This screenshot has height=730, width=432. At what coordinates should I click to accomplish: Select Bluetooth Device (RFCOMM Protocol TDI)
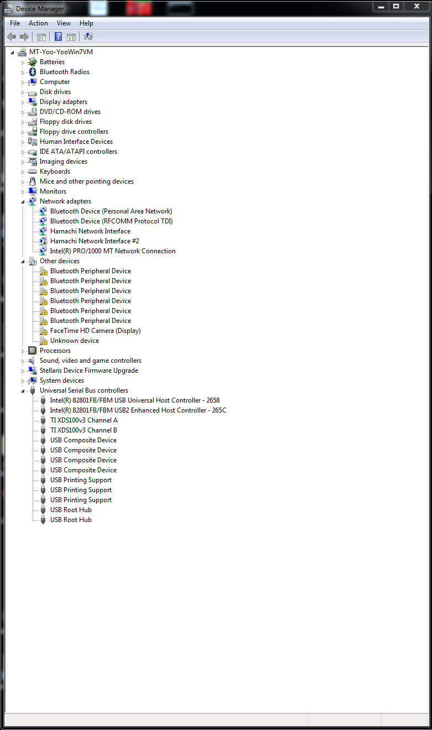(x=112, y=221)
